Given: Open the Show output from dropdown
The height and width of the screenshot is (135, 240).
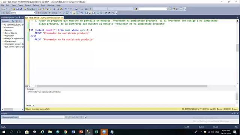Looking at the screenshot, I should coord(64,117).
